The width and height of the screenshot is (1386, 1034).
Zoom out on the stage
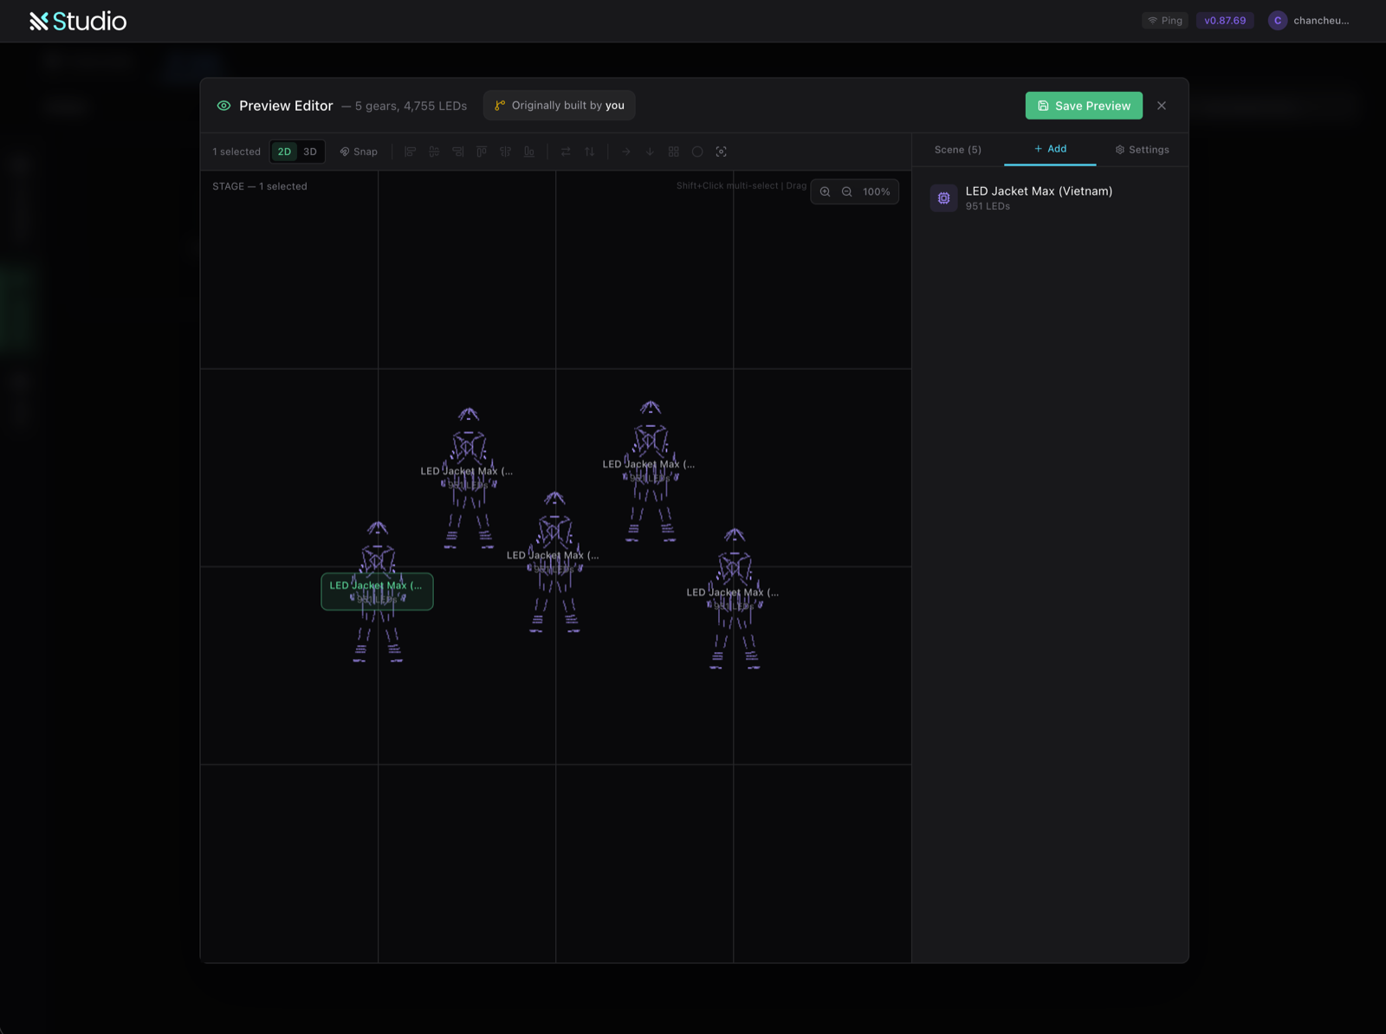coord(847,192)
